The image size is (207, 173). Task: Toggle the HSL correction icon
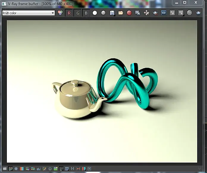pyautogui.click(x=27, y=169)
